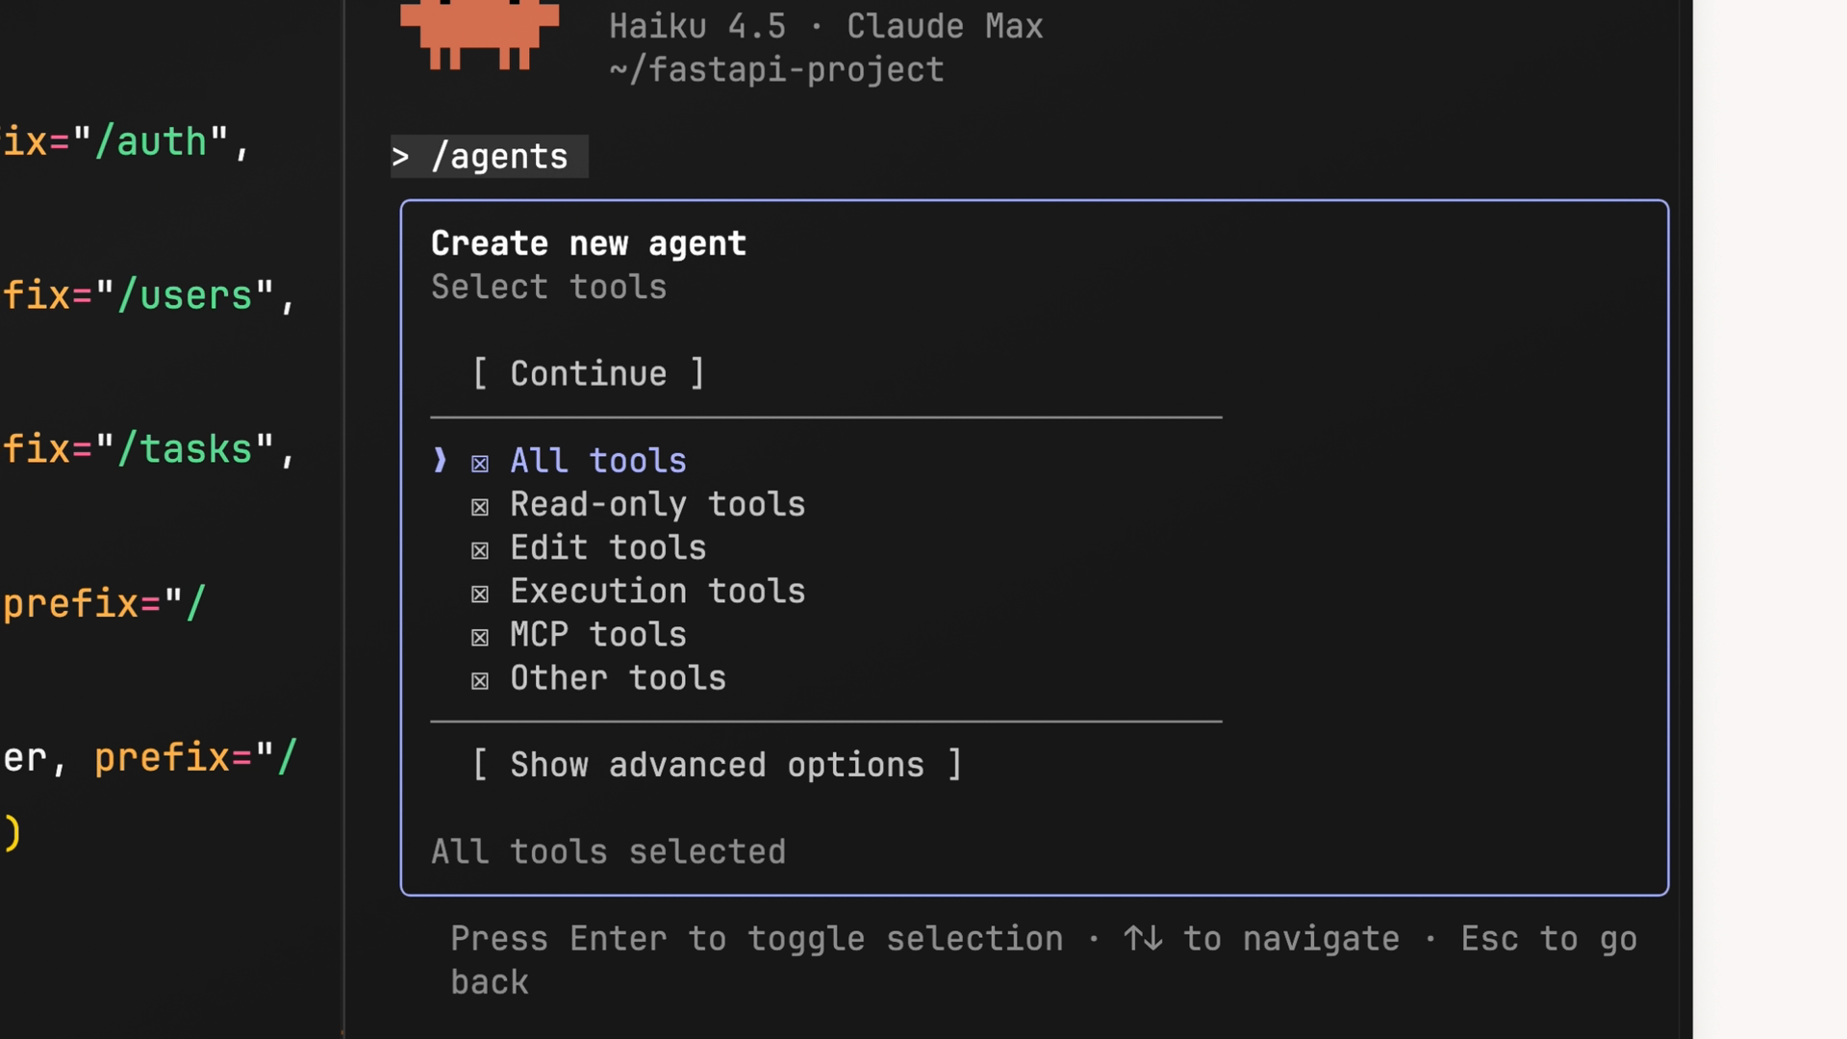Click the Claude pixel-art mascot logo
Screen dimensions: 1847x1039
tap(479, 35)
